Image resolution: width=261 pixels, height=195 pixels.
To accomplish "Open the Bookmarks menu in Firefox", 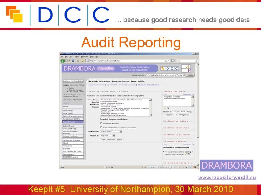I will point(84,57).
